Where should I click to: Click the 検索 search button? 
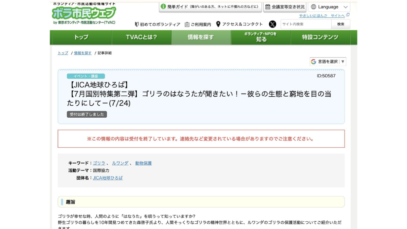tap(341, 24)
